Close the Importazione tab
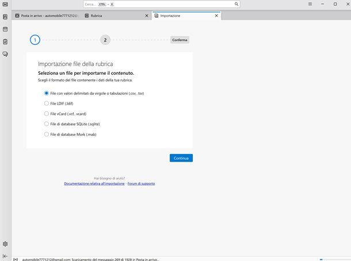The image size is (351, 261). point(216,16)
